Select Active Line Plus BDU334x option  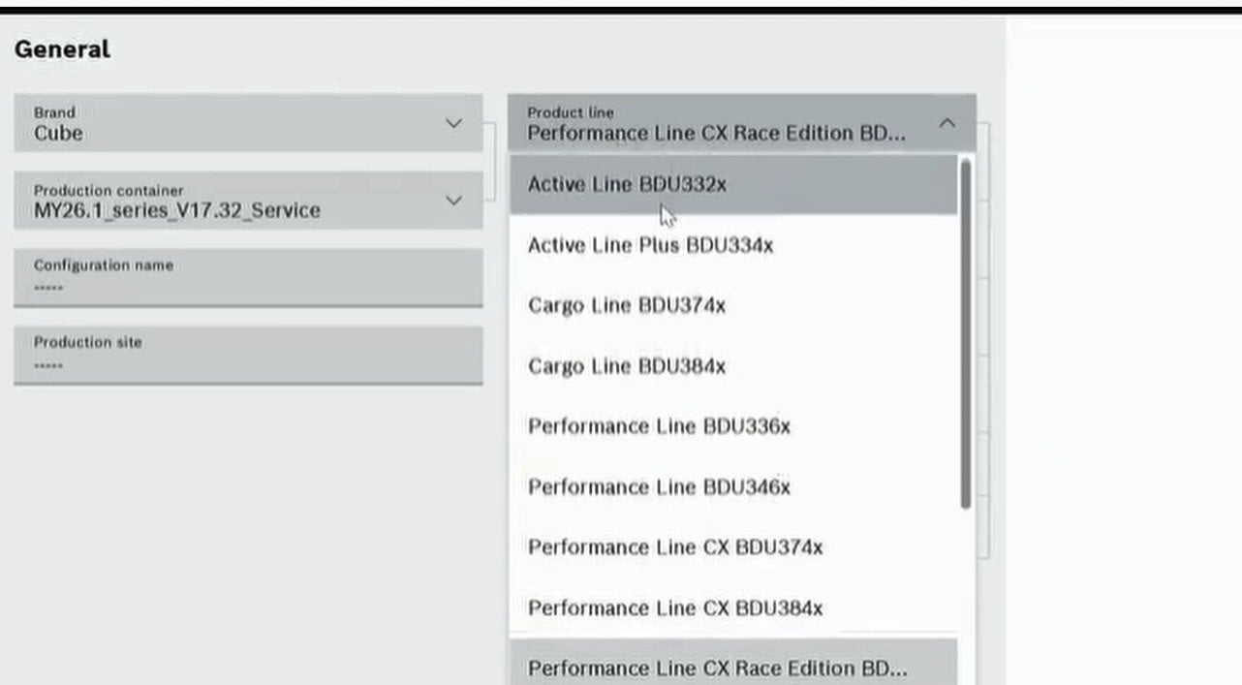(733, 245)
